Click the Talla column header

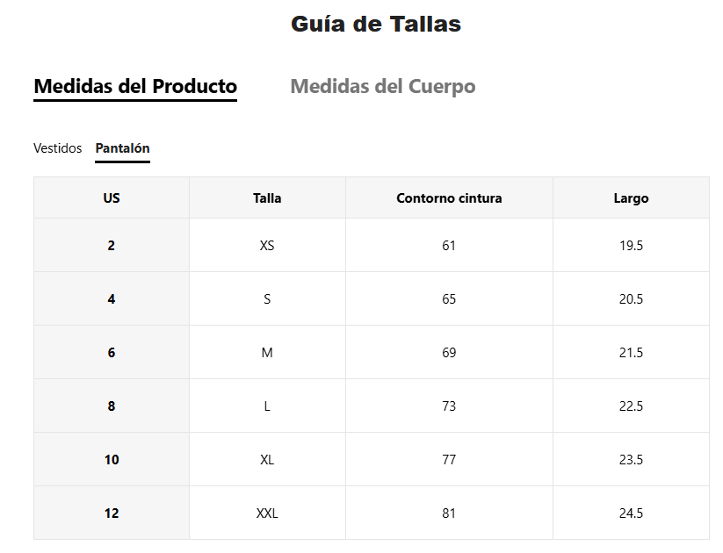267,197
